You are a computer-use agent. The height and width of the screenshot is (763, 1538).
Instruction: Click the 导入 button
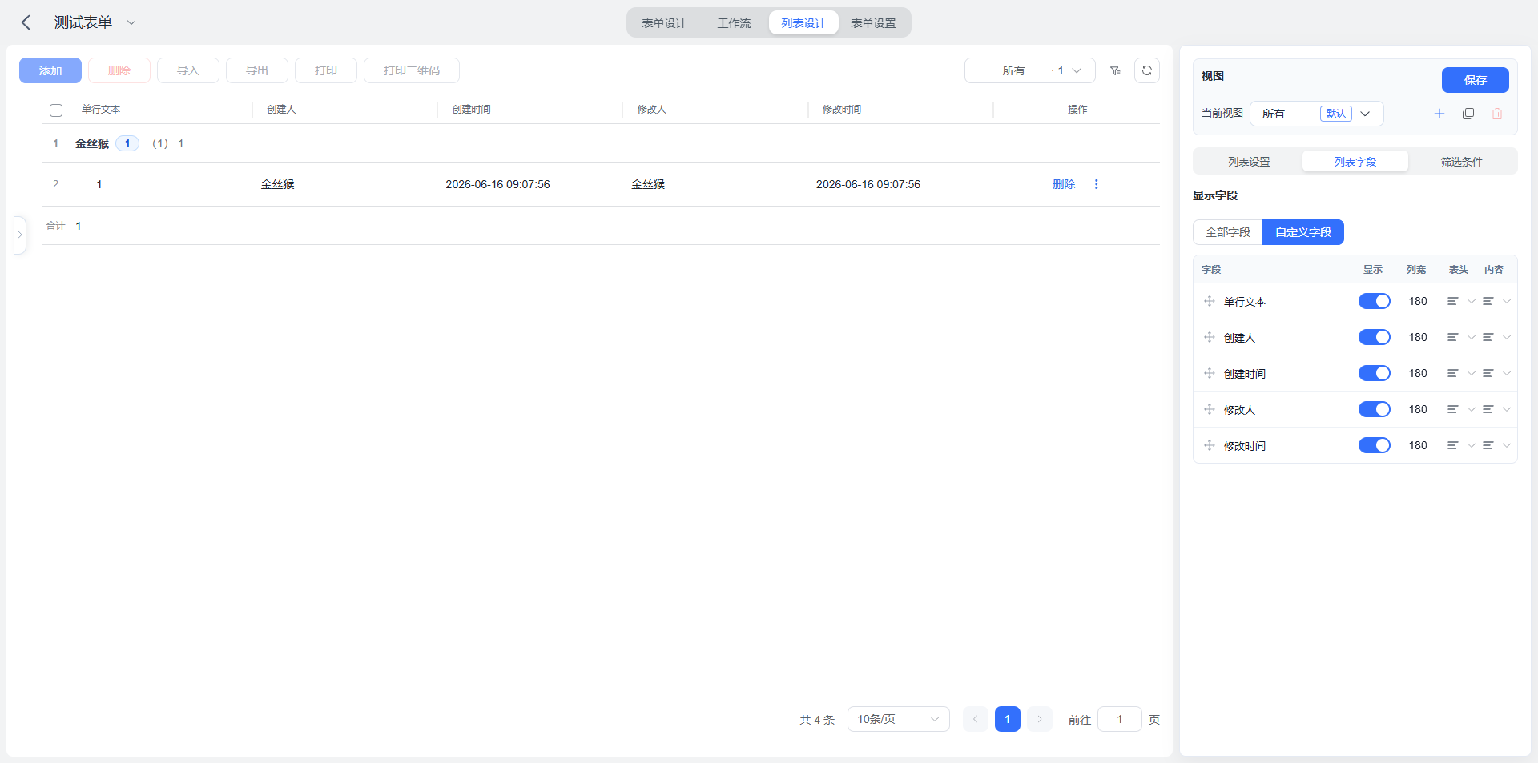click(x=188, y=70)
